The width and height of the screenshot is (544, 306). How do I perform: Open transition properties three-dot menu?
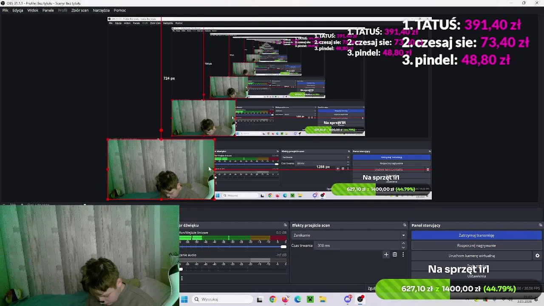click(x=403, y=255)
